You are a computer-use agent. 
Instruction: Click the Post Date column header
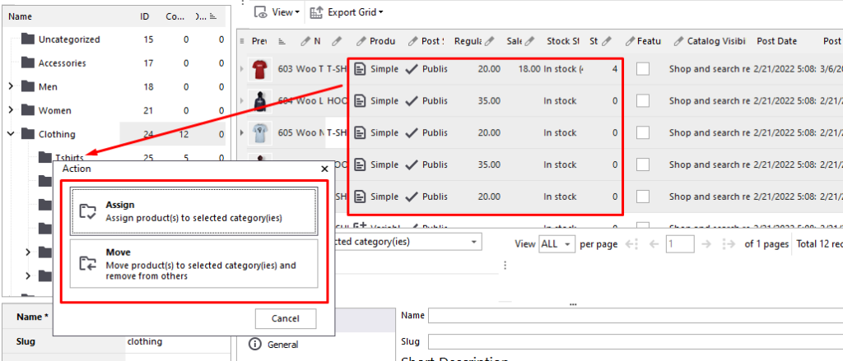(777, 41)
